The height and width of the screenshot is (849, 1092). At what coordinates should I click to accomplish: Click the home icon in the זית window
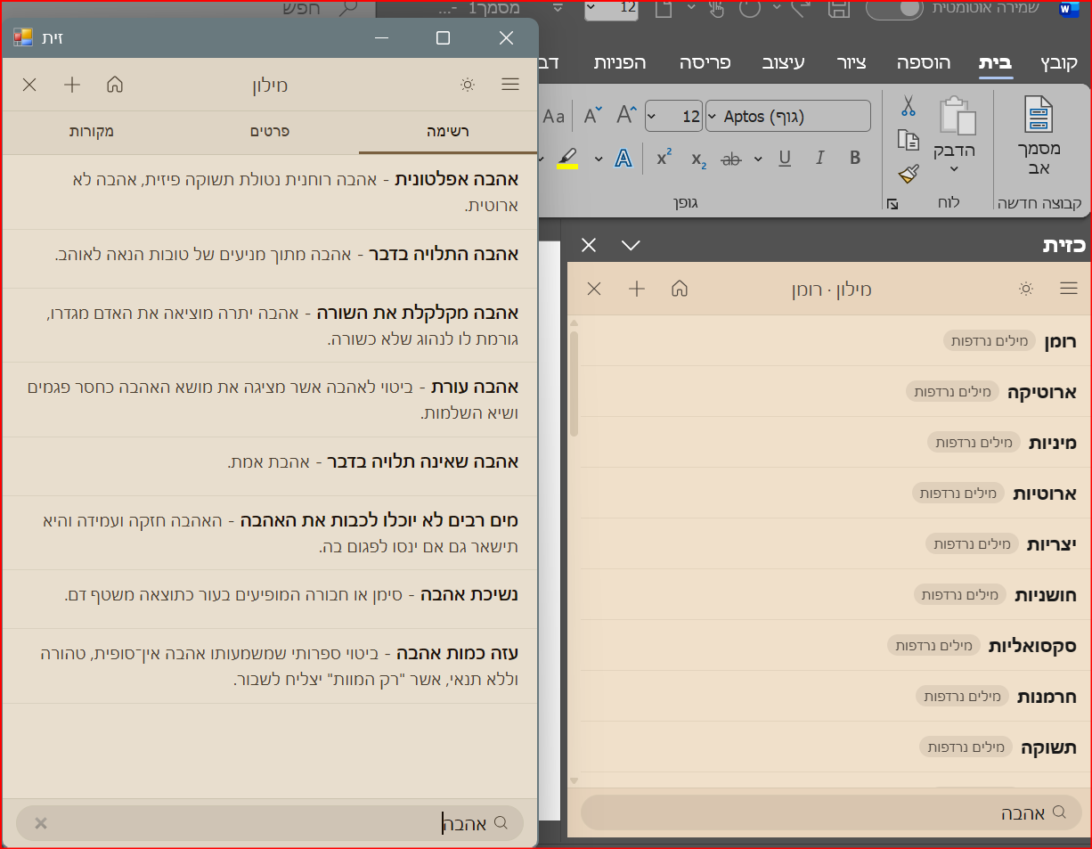[115, 85]
